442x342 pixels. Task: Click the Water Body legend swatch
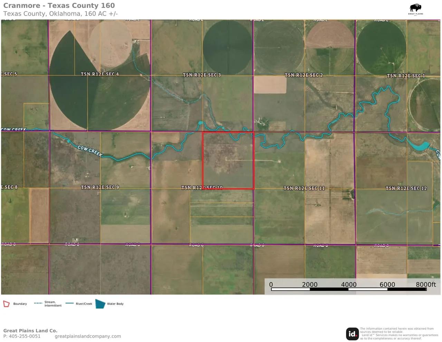click(x=100, y=304)
